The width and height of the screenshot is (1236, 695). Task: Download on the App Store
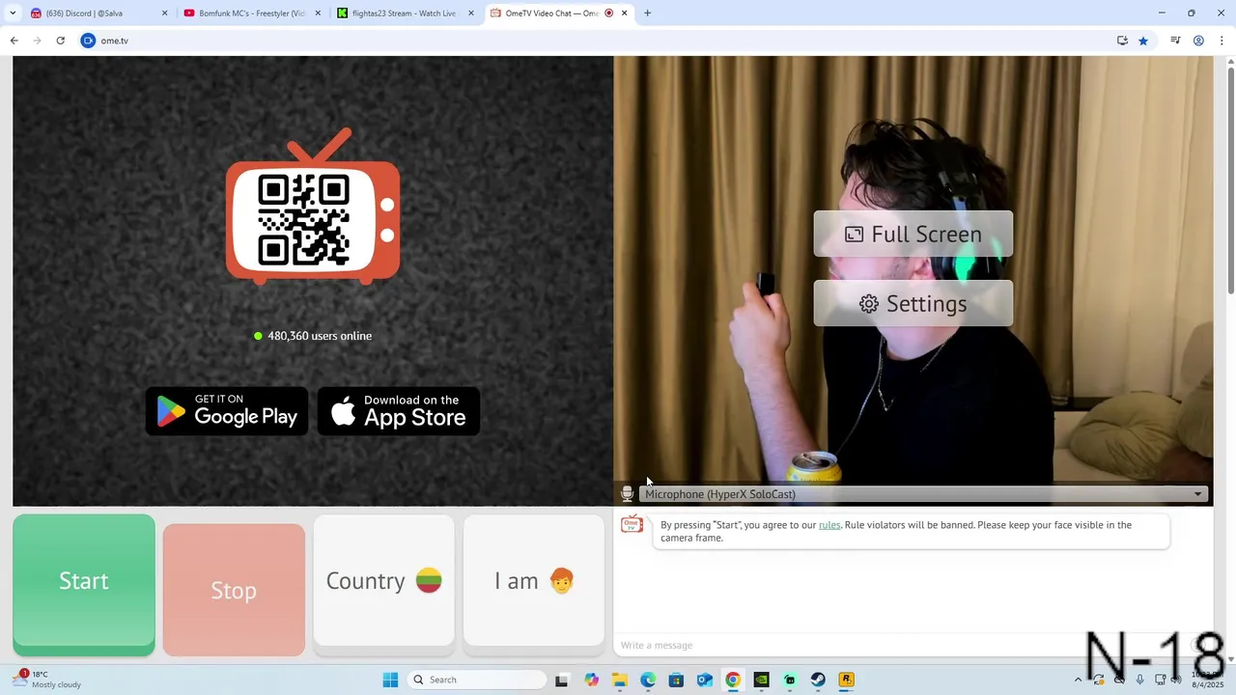pyautogui.click(x=399, y=411)
